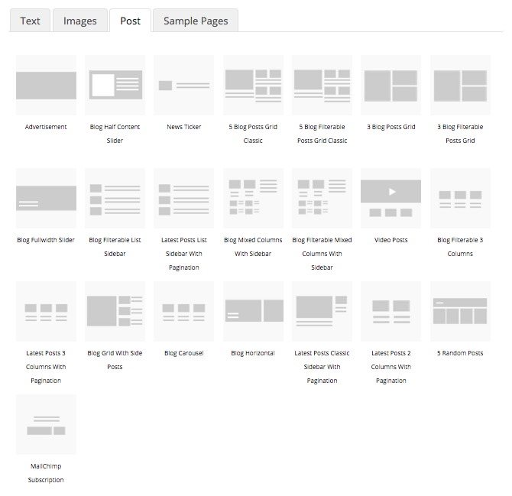The image size is (512, 496).
Task: Open the Images tab
Action: (79, 21)
